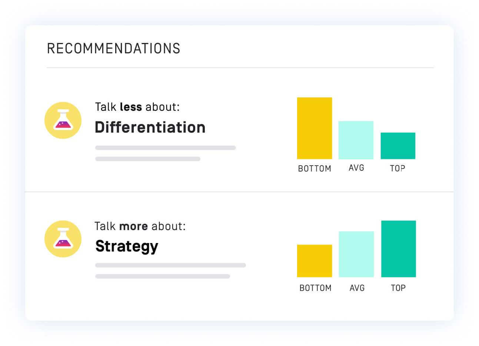Click the 'Talk more about:' text

[x=140, y=226]
